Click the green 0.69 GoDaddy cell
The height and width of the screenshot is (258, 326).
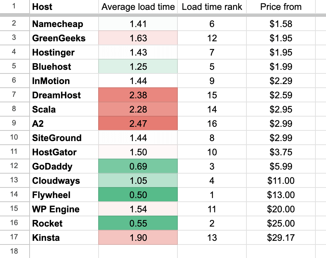click(x=138, y=167)
